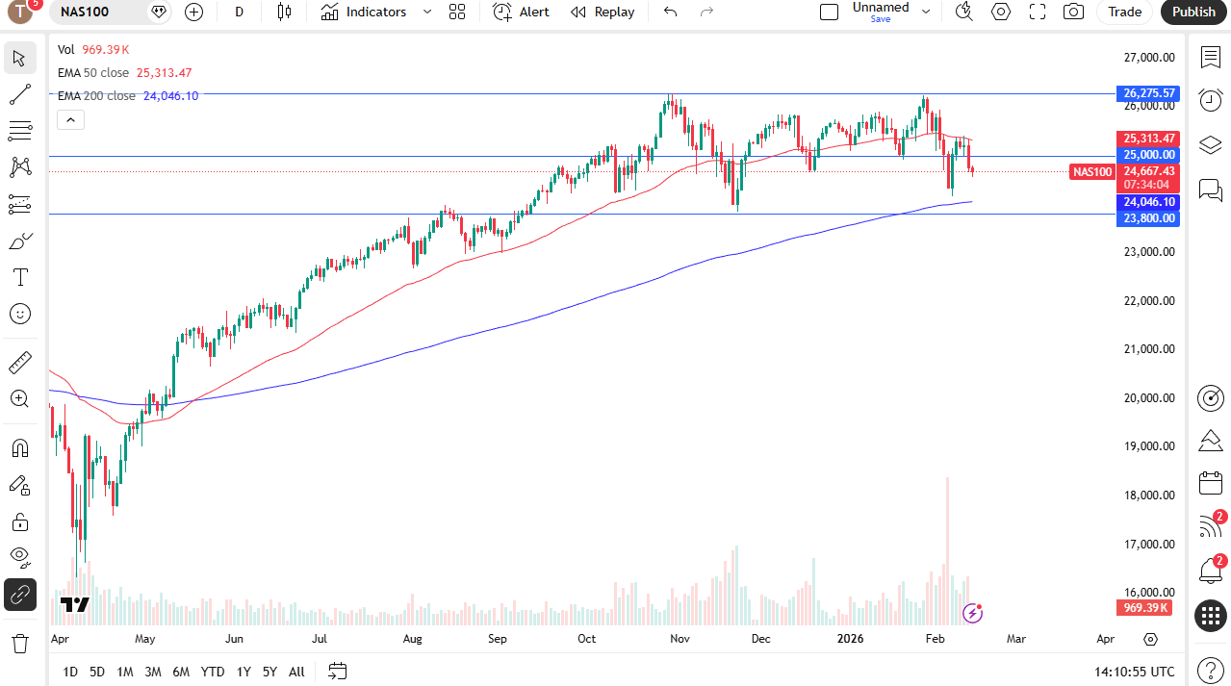The width and height of the screenshot is (1231, 686).
Task: Open the forecasting and measurement tools
Action: (x=19, y=204)
